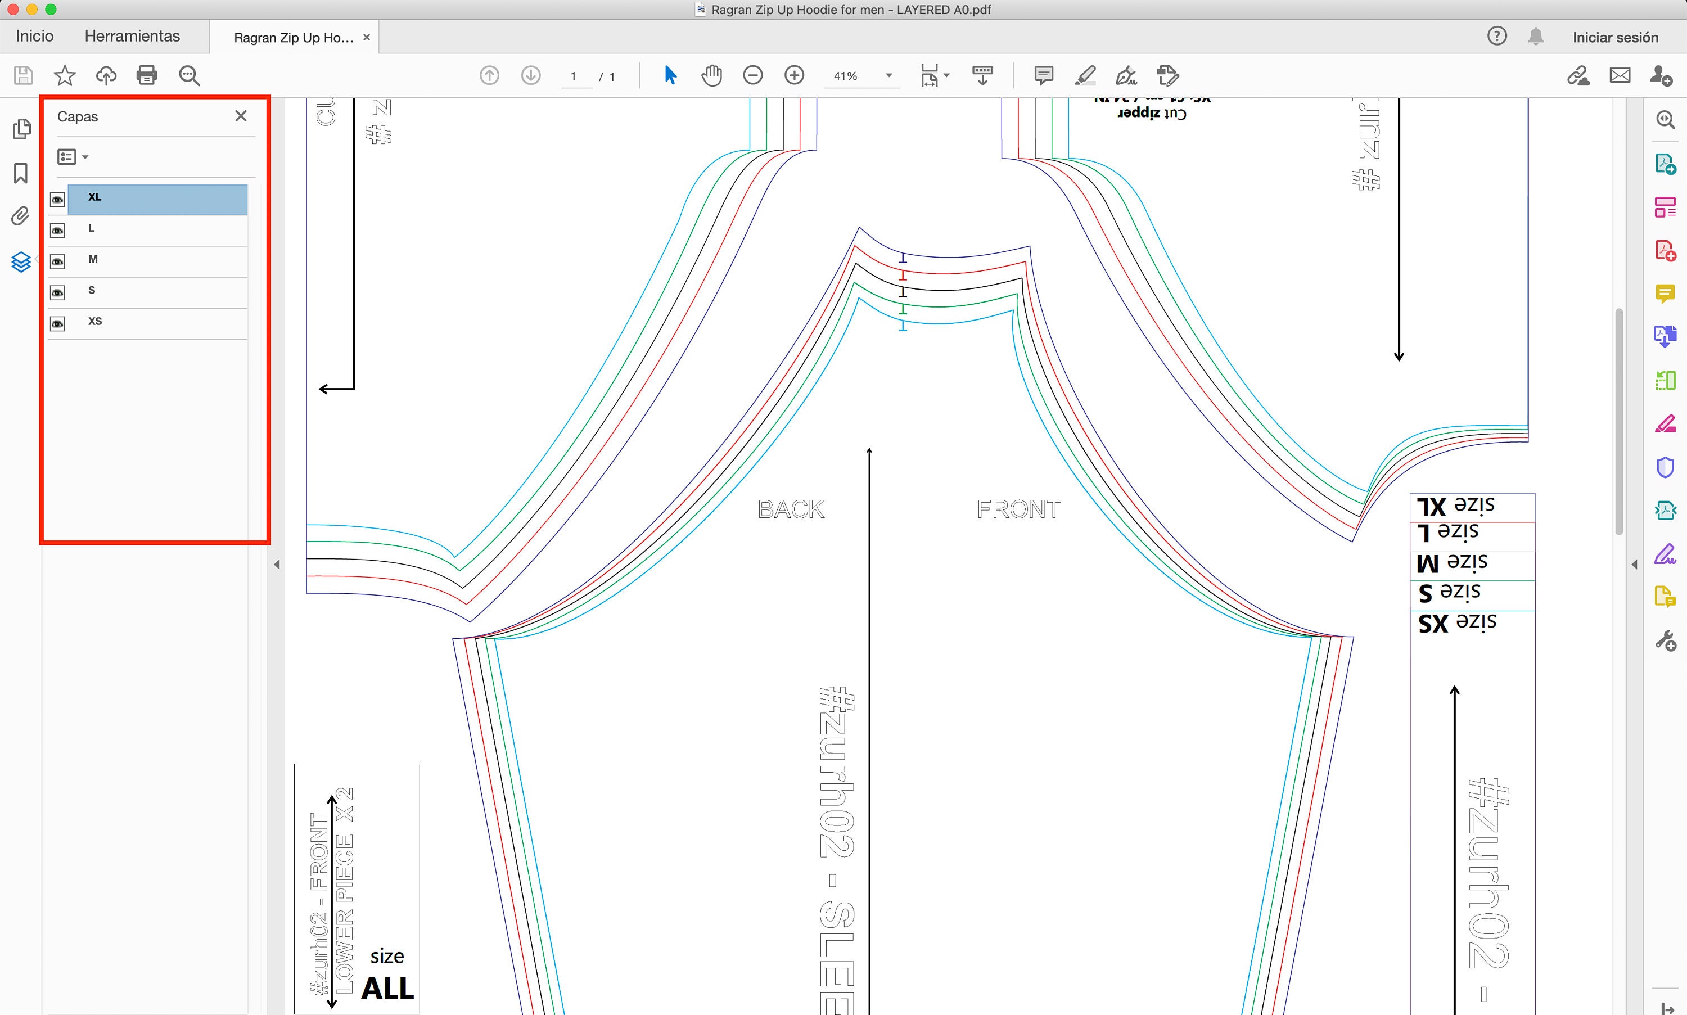Select the Hand pan tool
This screenshot has width=1687, height=1015.
(711, 75)
